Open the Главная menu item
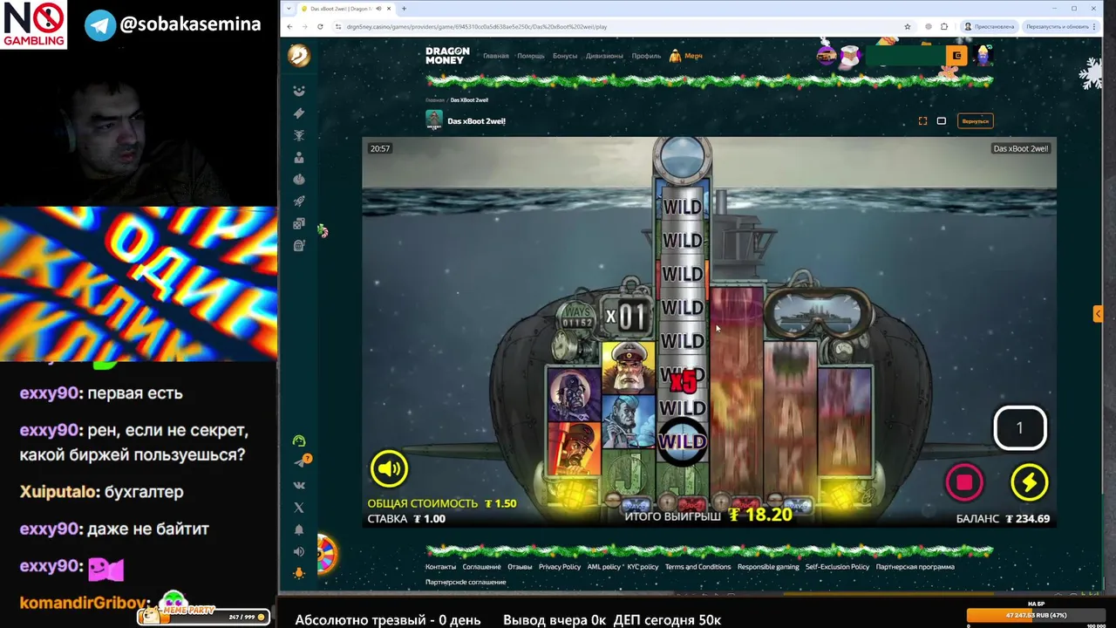This screenshot has height=628, width=1116. (x=496, y=56)
